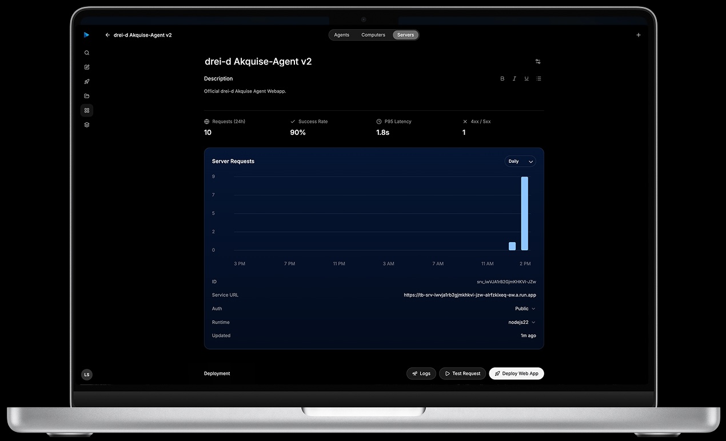The height and width of the screenshot is (441, 726).
Task: Open the stacked layers sidebar icon
Action: click(87, 125)
